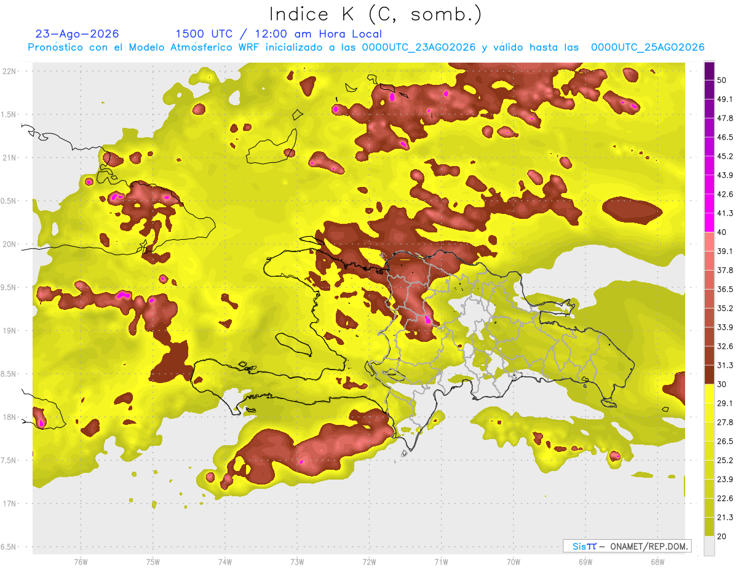Click the colorbar value '27.8'
738x570 pixels.
[724, 422]
